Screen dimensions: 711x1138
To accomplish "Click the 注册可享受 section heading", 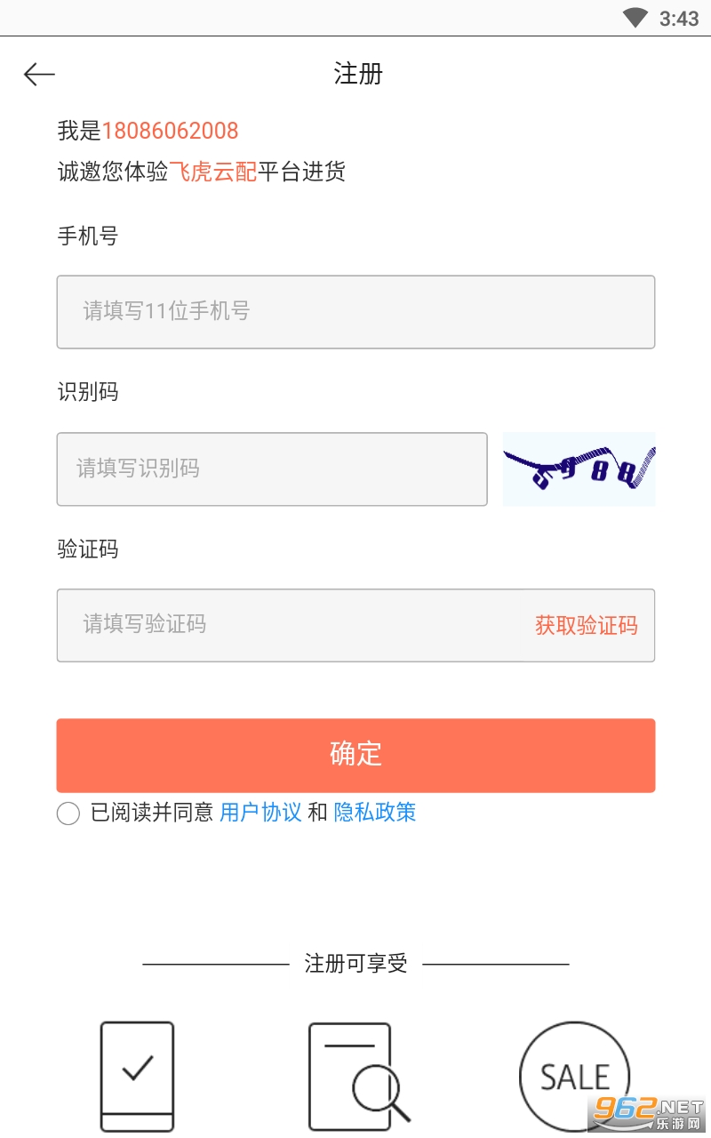I will pyautogui.click(x=355, y=964).
